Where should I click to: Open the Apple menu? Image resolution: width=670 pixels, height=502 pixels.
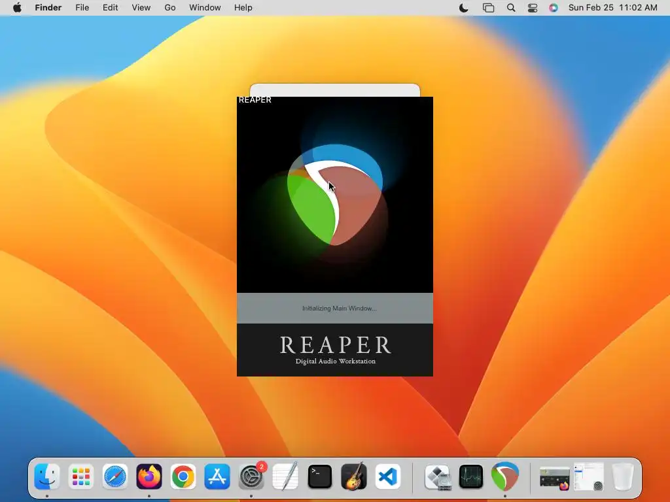point(17,8)
